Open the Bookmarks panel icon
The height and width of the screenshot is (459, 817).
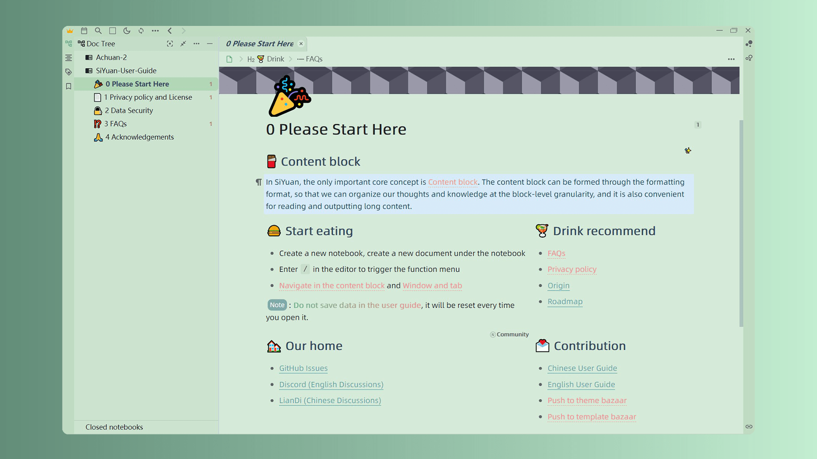pyautogui.click(x=69, y=86)
